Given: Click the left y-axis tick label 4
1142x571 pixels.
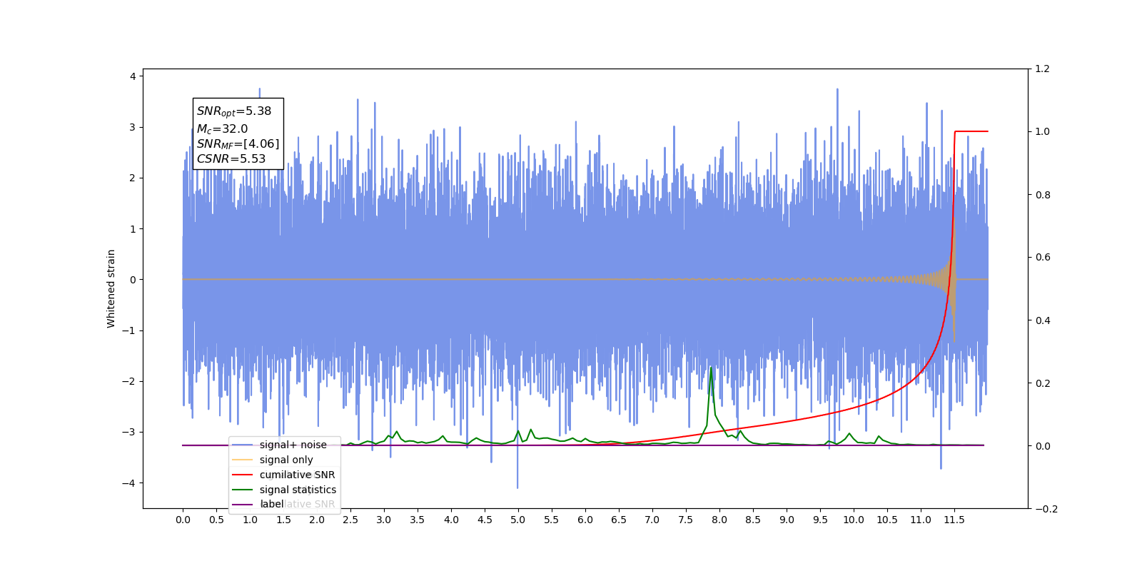Looking at the screenshot, I should pyautogui.click(x=133, y=76).
